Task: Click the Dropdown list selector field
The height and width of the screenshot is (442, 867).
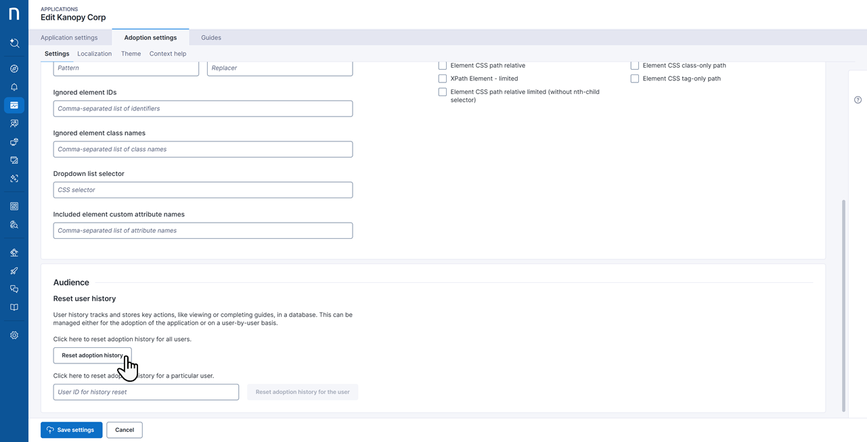Action: click(203, 190)
